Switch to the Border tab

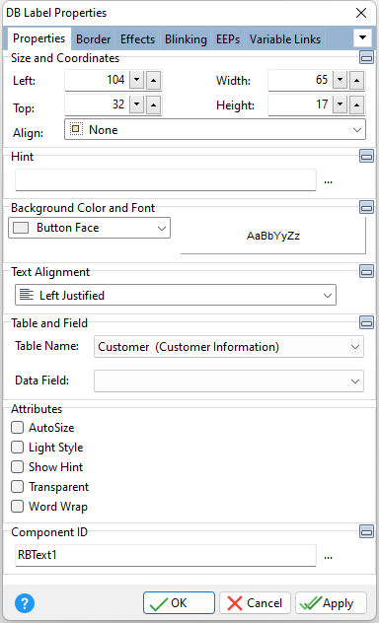coord(94,39)
